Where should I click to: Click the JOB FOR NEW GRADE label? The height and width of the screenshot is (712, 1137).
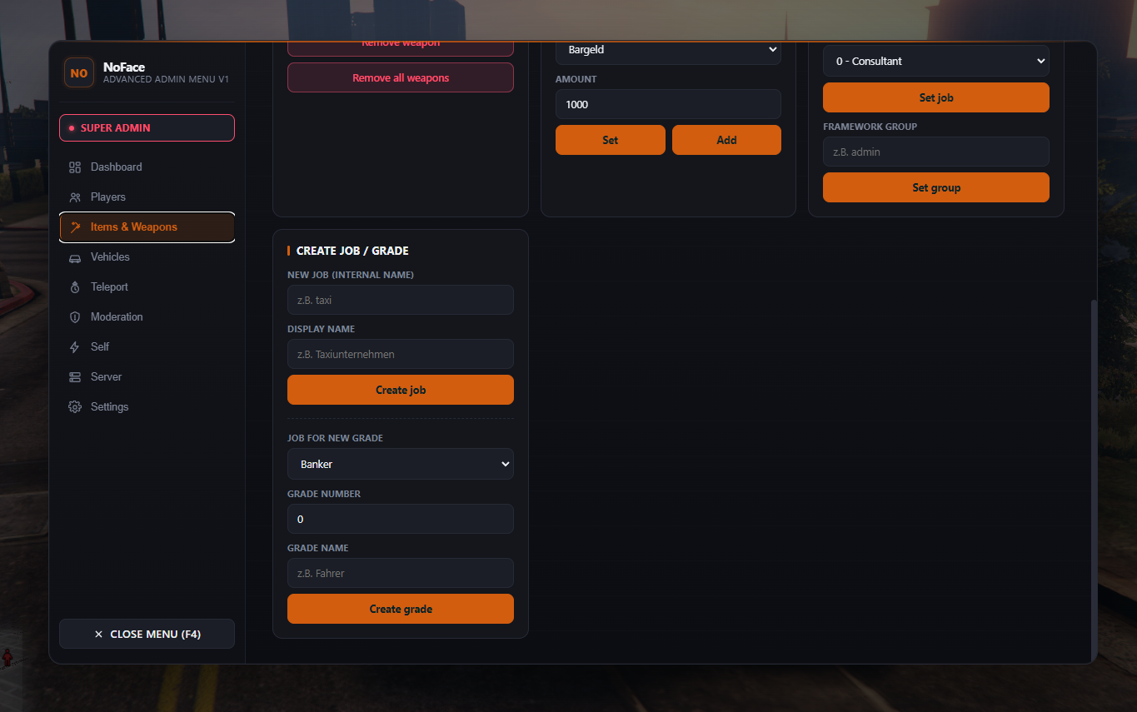point(335,438)
